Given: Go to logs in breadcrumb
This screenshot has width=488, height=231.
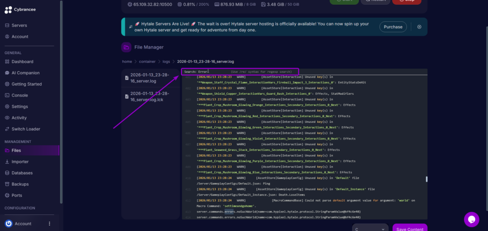Looking at the screenshot, I should click(166, 61).
